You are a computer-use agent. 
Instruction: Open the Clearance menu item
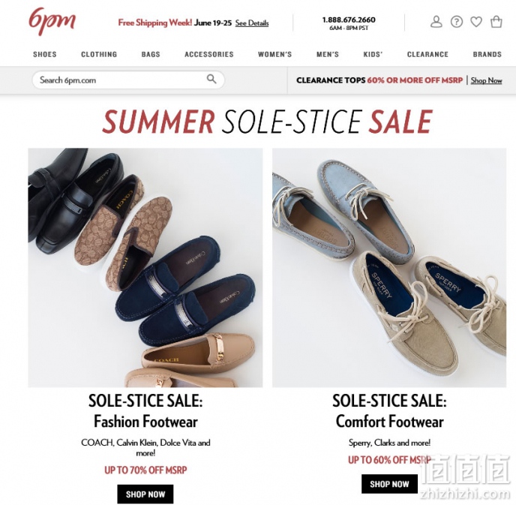point(427,54)
